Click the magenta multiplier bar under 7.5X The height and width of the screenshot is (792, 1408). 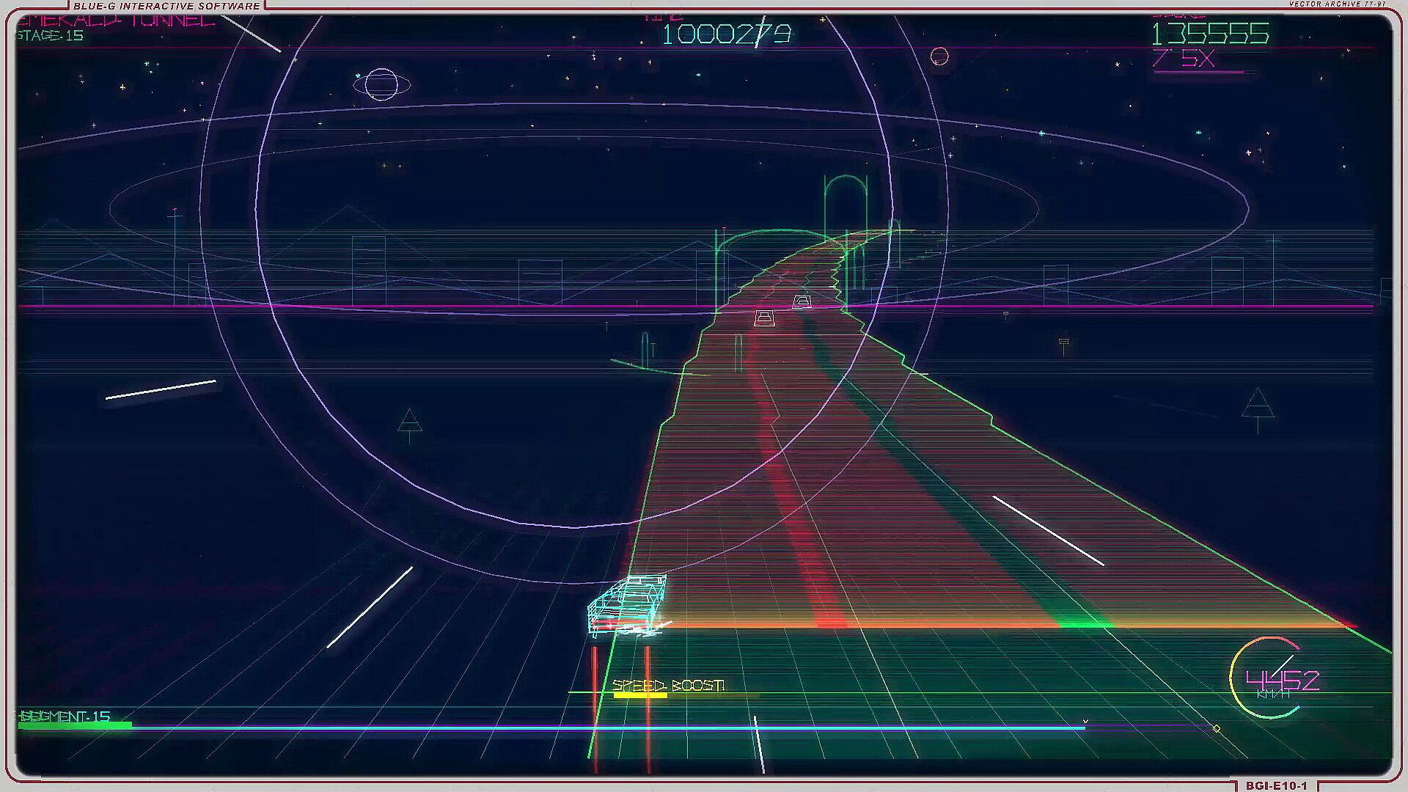[1199, 72]
